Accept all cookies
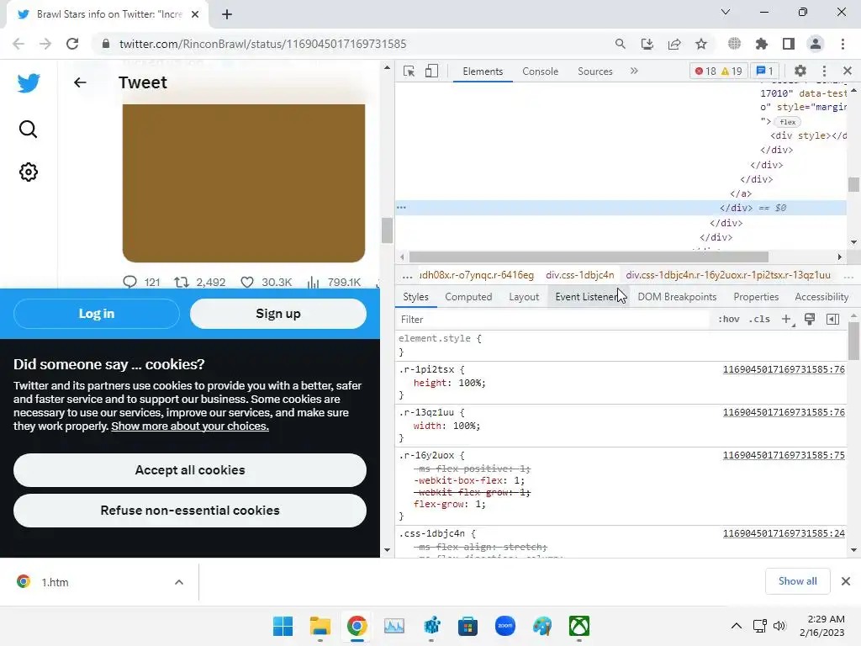The width and height of the screenshot is (861, 646). [190, 470]
